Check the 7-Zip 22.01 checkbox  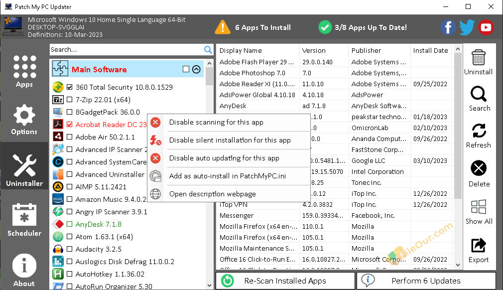pos(69,100)
